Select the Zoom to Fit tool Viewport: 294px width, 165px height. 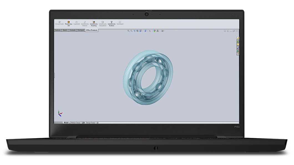coord(128,31)
